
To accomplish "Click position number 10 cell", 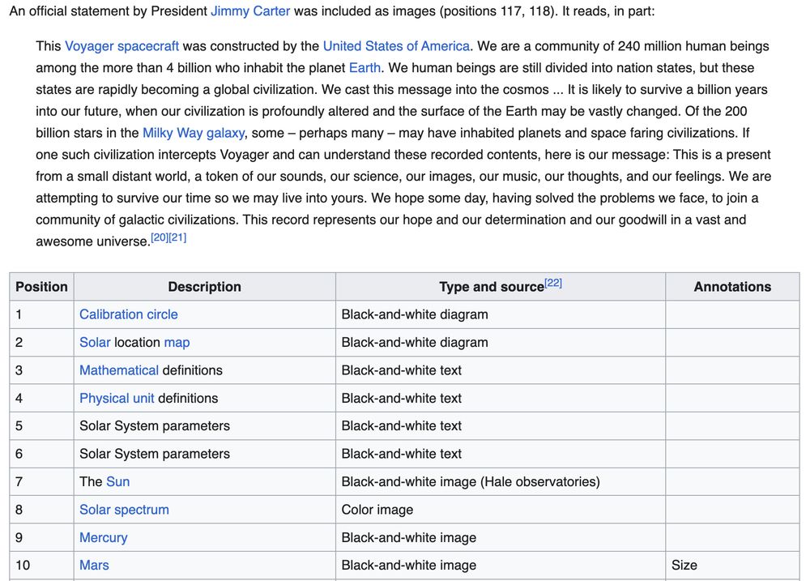I will [x=41, y=565].
